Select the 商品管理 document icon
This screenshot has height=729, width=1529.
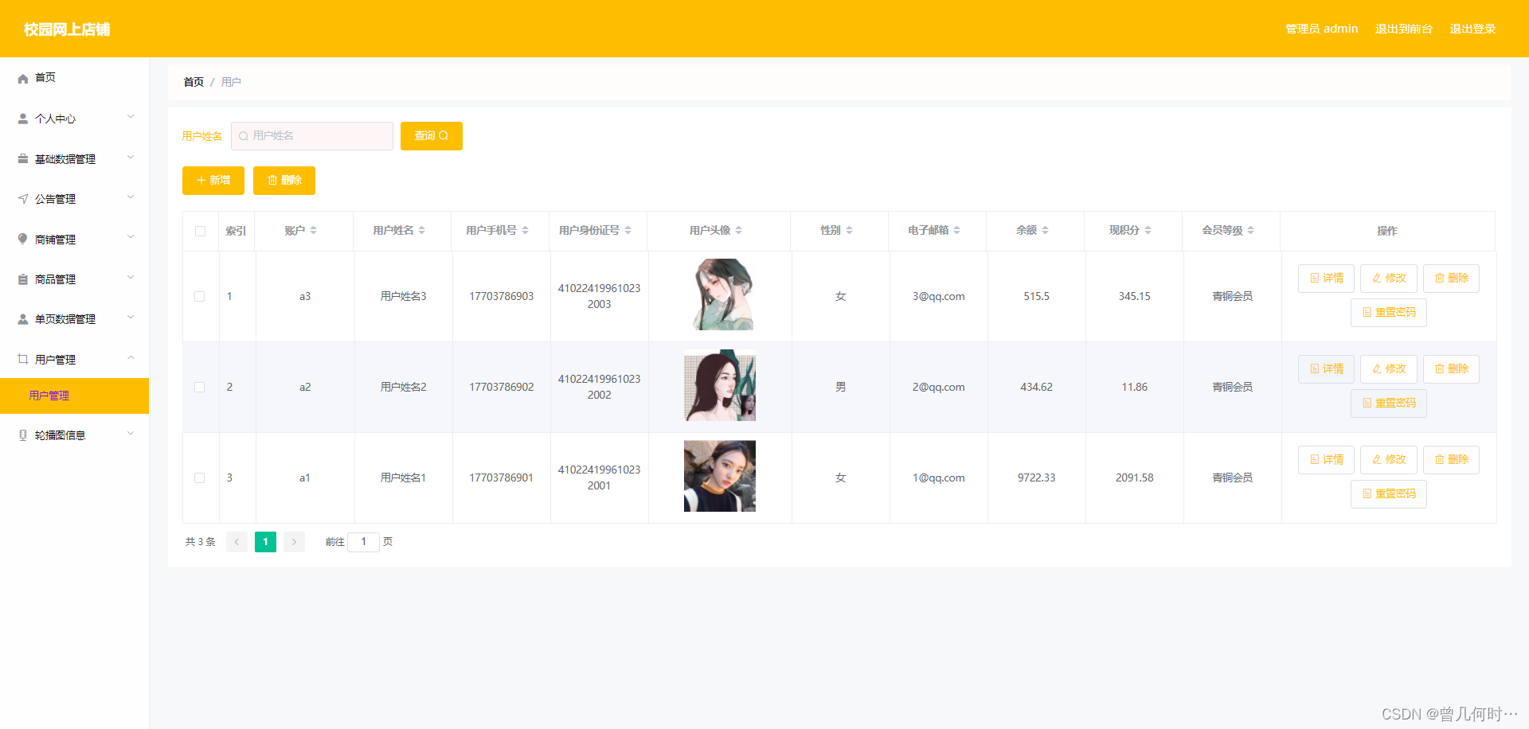pyautogui.click(x=22, y=279)
